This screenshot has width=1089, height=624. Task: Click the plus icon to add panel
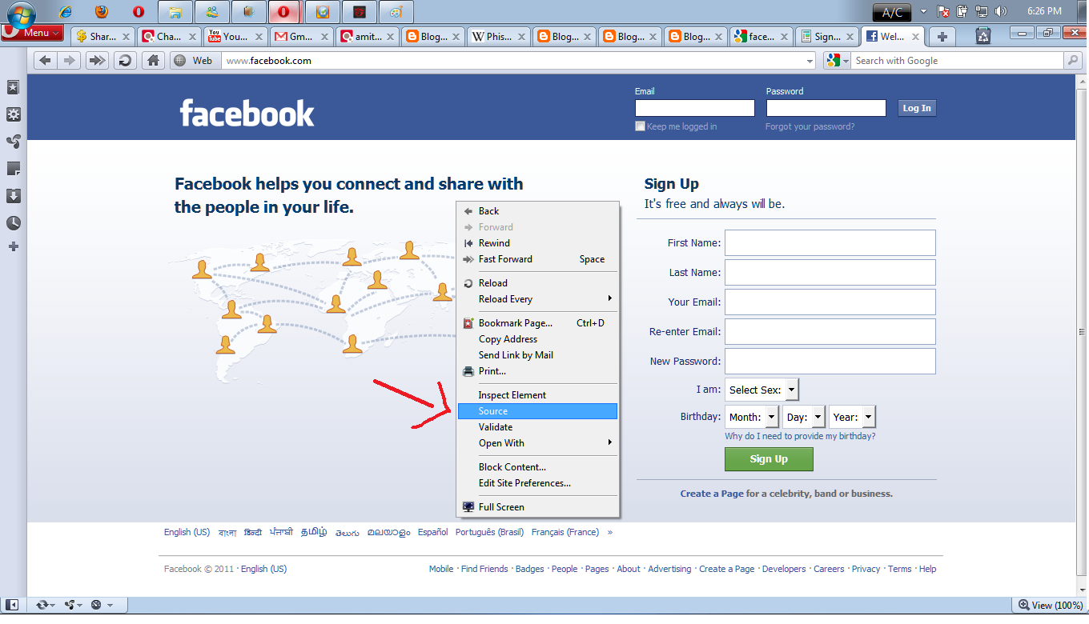pyautogui.click(x=13, y=247)
